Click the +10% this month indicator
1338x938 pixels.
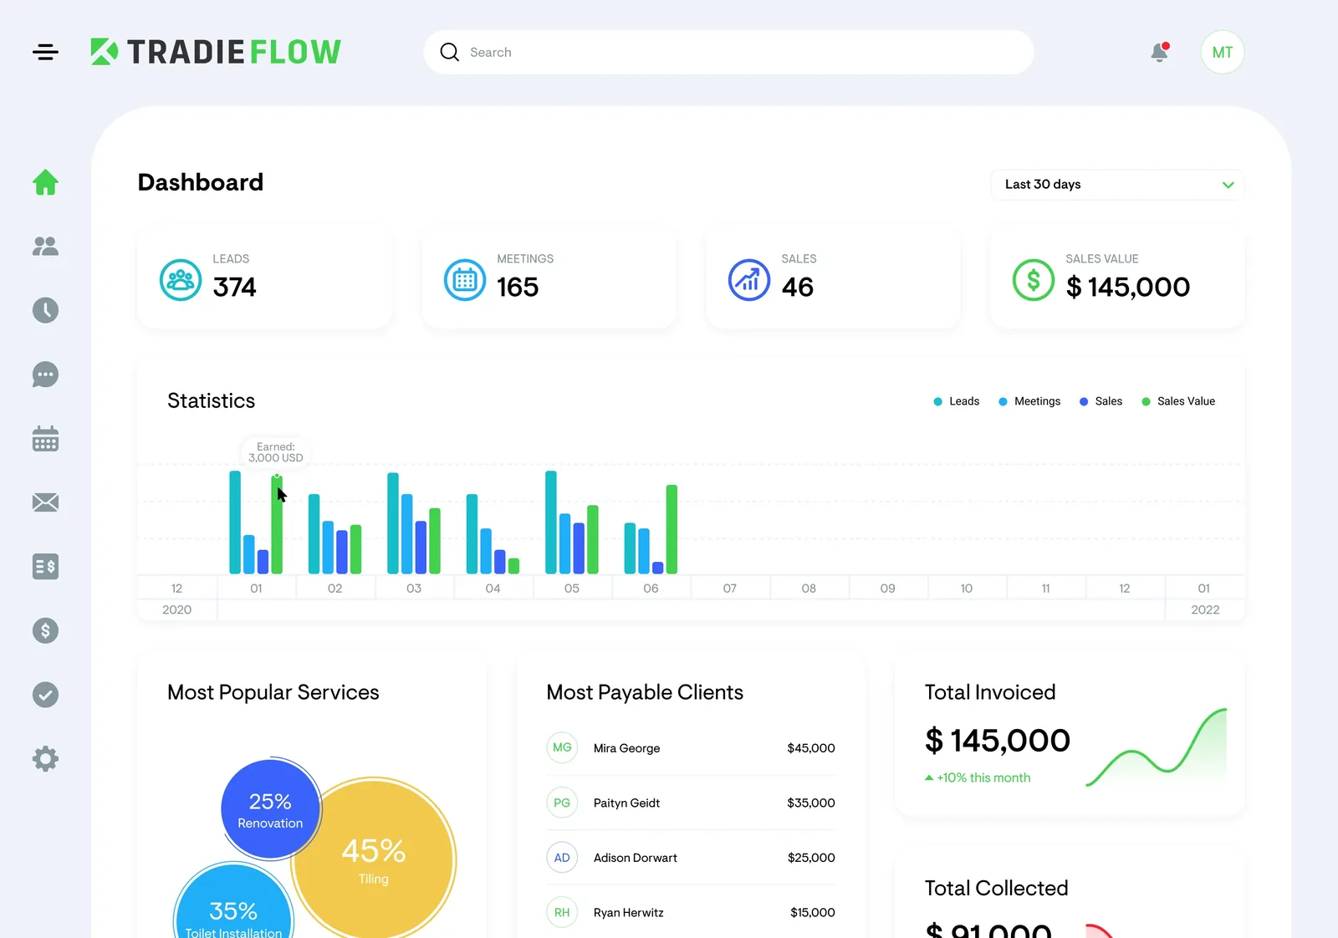pyautogui.click(x=978, y=777)
